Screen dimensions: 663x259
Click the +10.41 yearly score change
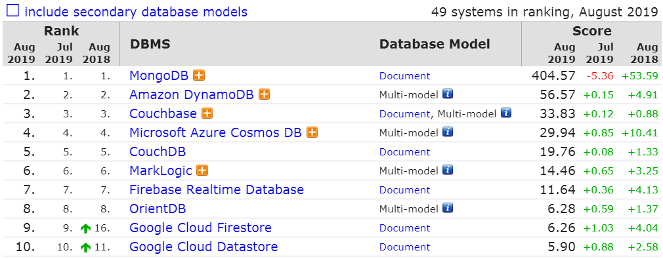(x=640, y=133)
